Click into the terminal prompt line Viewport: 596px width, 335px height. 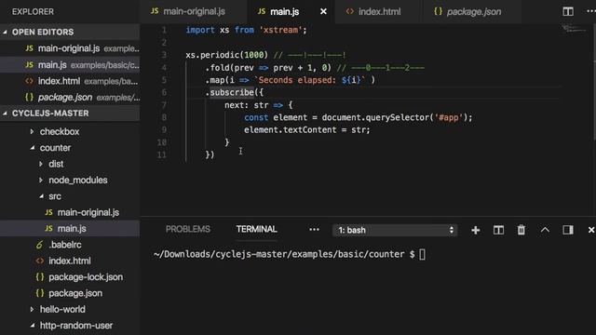click(x=289, y=254)
